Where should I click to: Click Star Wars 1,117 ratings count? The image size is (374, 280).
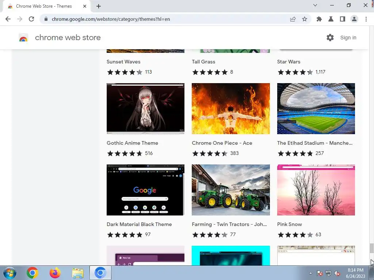coord(320,72)
